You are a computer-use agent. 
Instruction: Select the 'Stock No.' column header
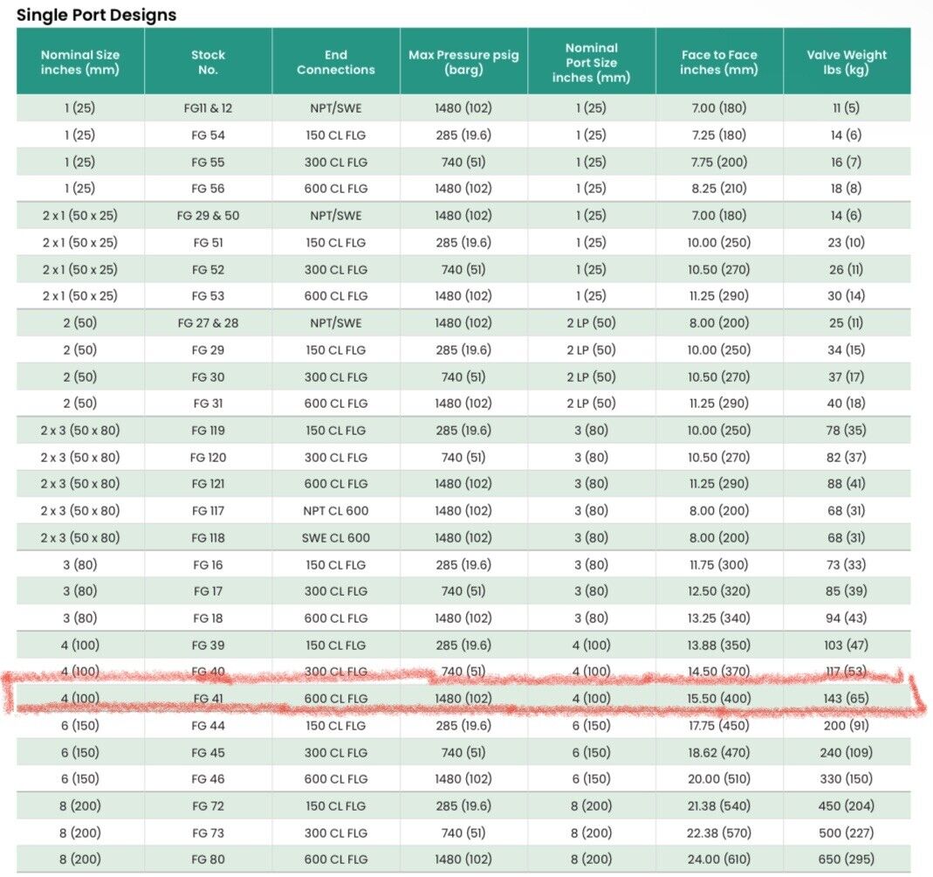tap(208, 62)
